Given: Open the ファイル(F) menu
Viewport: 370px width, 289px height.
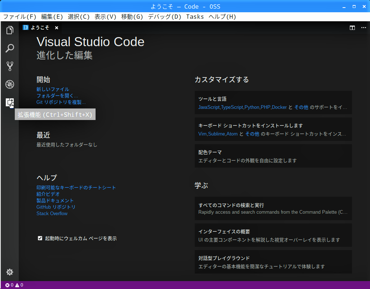Looking at the screenshot, I should [19, 17].
